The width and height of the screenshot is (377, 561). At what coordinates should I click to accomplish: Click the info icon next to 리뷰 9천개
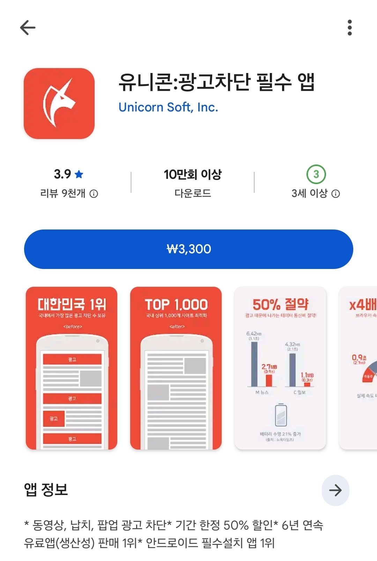click(x=94, y=194)
